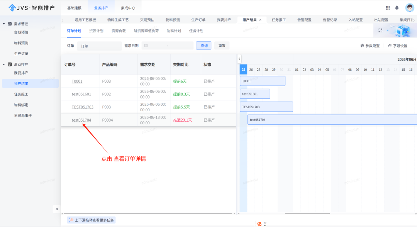Image resolution: width=417 pixels, height=227 pixels.
Task: Click the 重置 button
Action: 222,46
